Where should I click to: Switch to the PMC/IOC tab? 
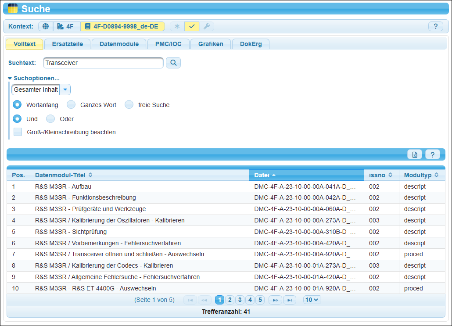pyautogui.click(x=169, y=44)
